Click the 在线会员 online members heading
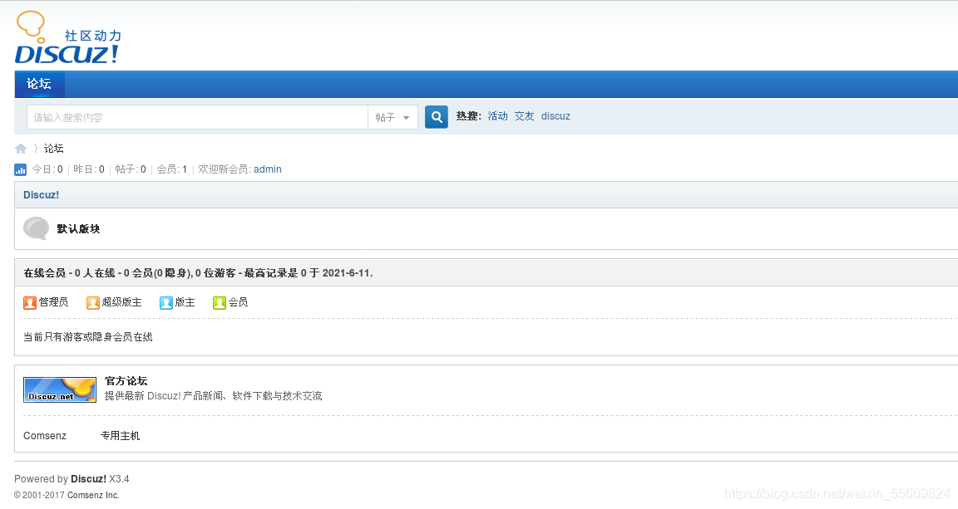Viewport: 958px width, 509px height. (45, 273)
